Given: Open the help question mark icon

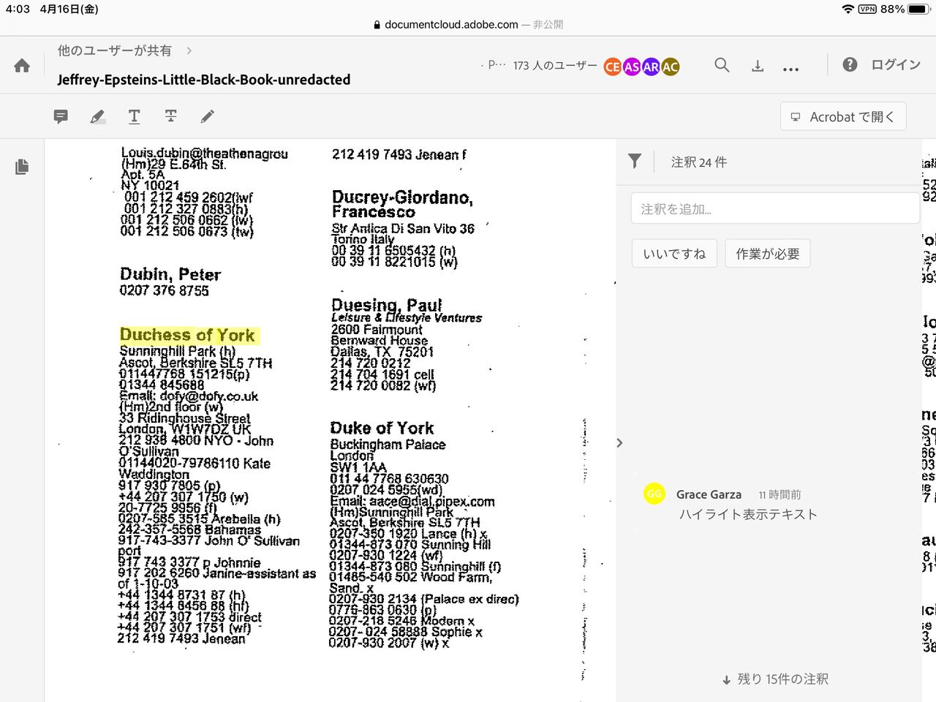Looking at the screenshot, I should click(850, 64).
